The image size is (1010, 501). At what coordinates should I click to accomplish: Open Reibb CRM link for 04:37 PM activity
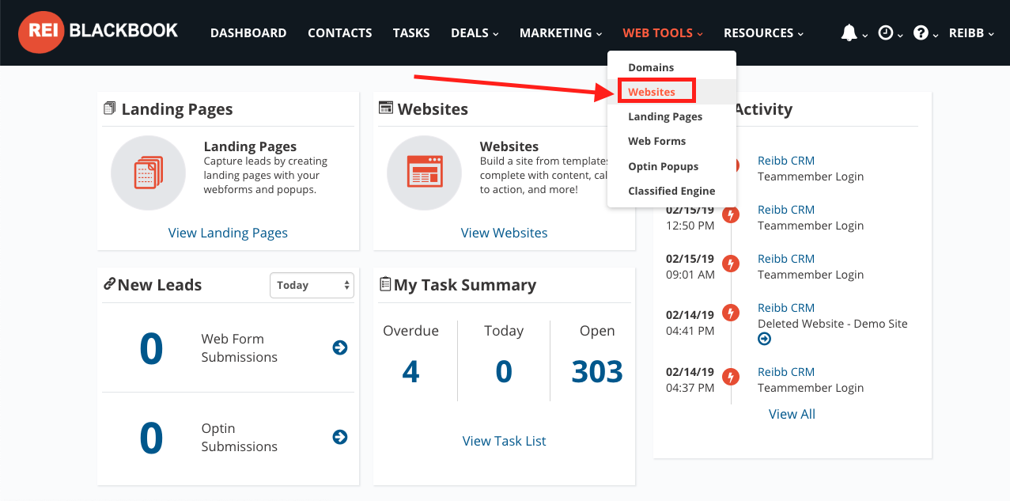click(x=786, y=372)
